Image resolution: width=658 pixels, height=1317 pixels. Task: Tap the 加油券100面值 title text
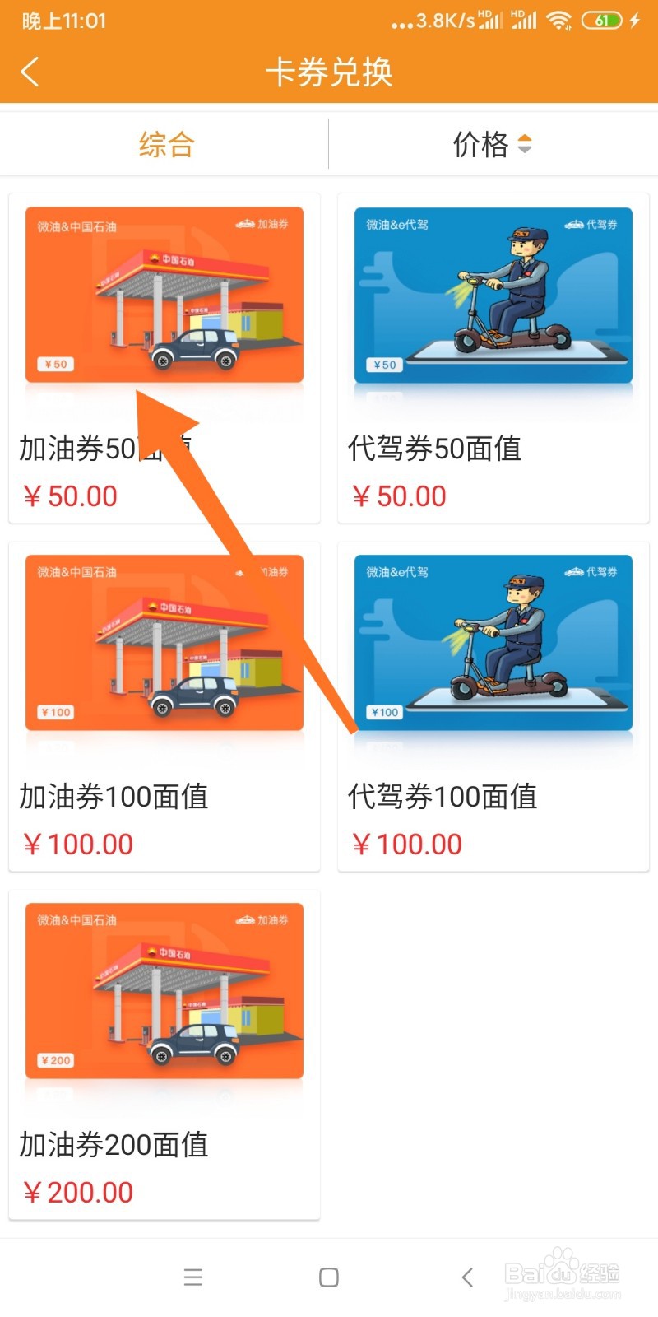(114, 797)
